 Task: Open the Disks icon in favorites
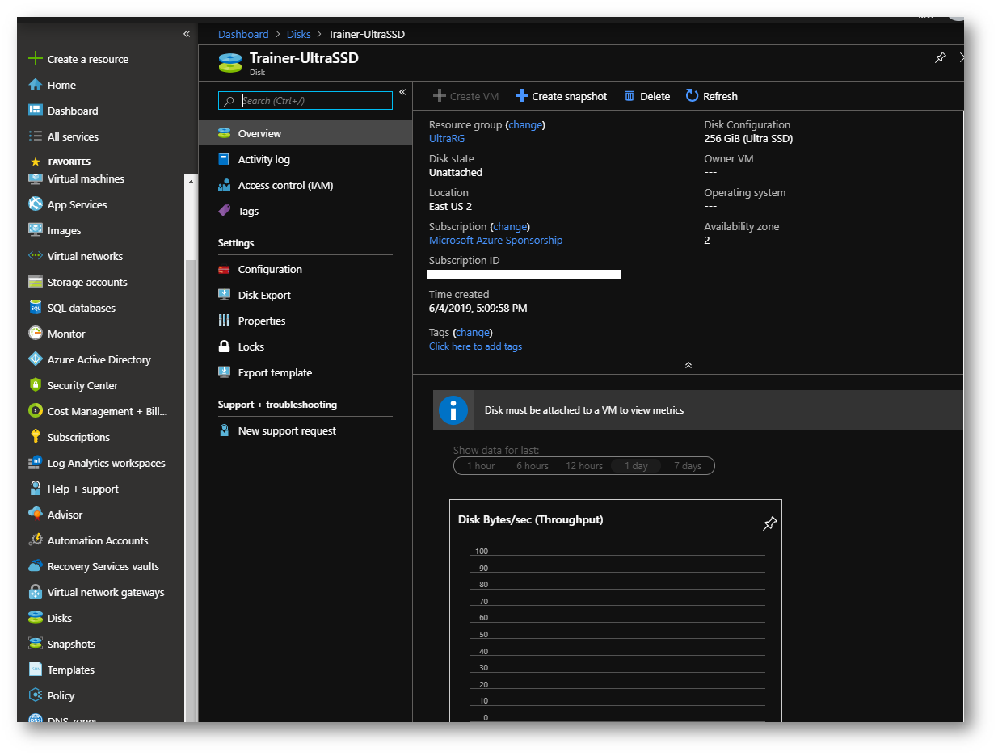click(x=35, y=618)
